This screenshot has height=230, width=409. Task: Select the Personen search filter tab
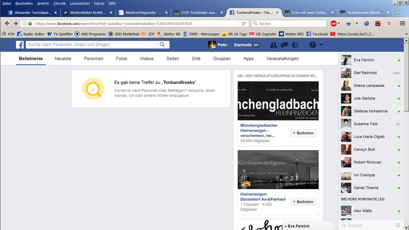[94, 58]
